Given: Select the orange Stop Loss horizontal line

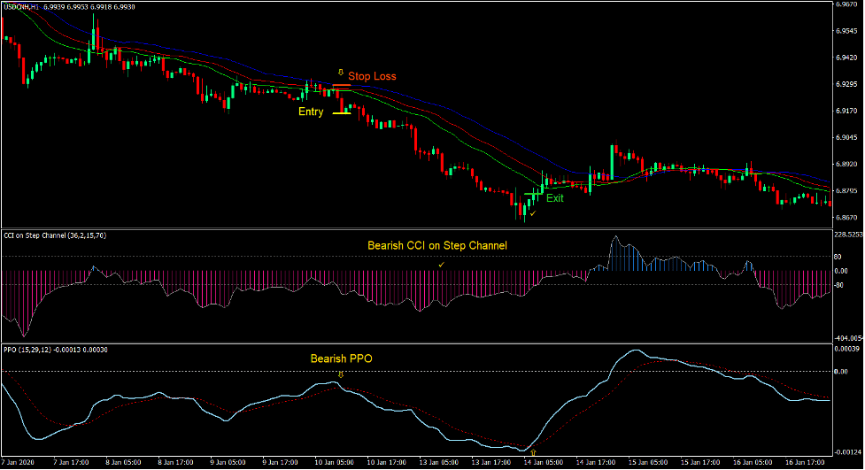Looking at the screenshot, I should tap(342, 85).
